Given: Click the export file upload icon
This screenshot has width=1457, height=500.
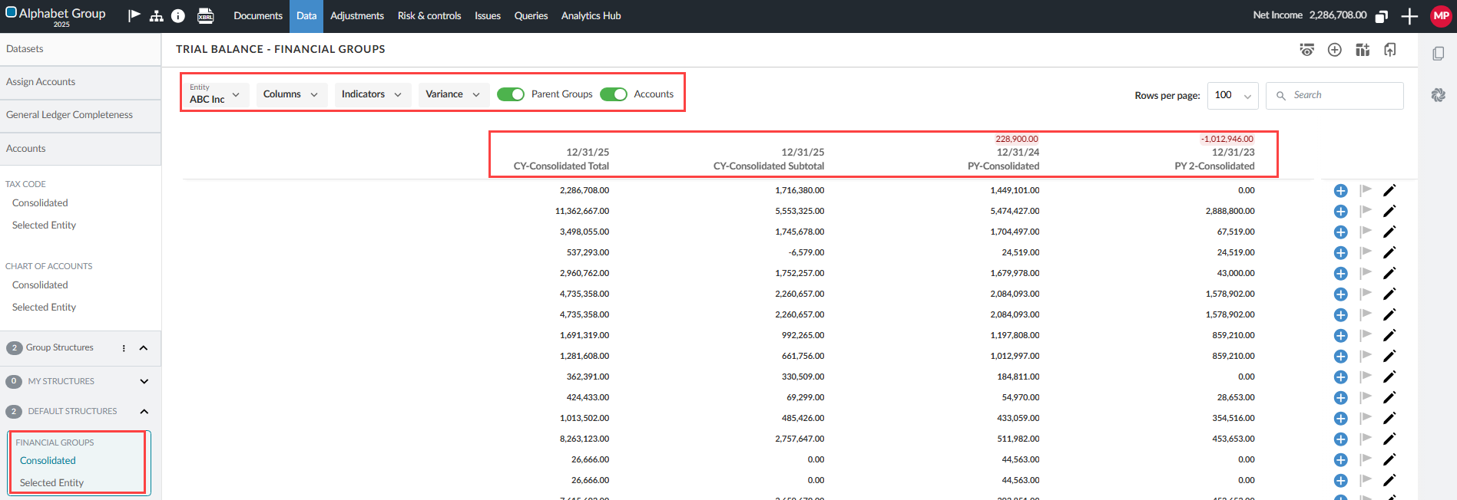Looking at the screenshot, I should [1390, 50].
